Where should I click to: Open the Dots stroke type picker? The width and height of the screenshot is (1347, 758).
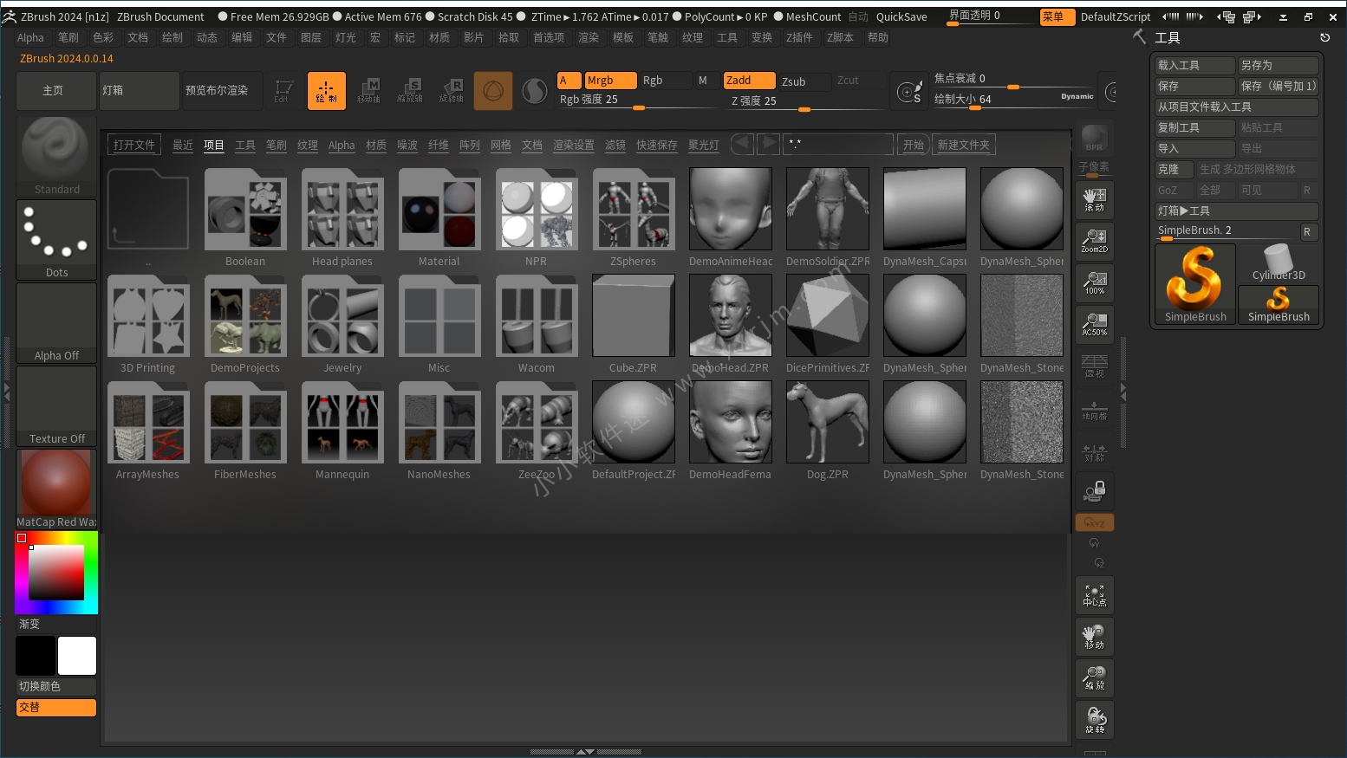tap(56, 239)
